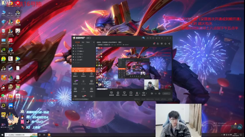The height and width of the screenshot is (137, 245).
Task: Click the 29% memory floating widget
Action: click(x=239, y=127)
